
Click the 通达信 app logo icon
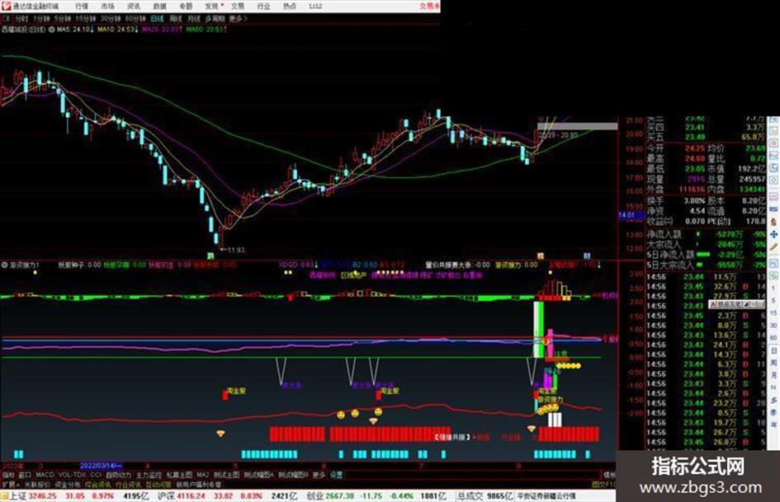(6, 7)
